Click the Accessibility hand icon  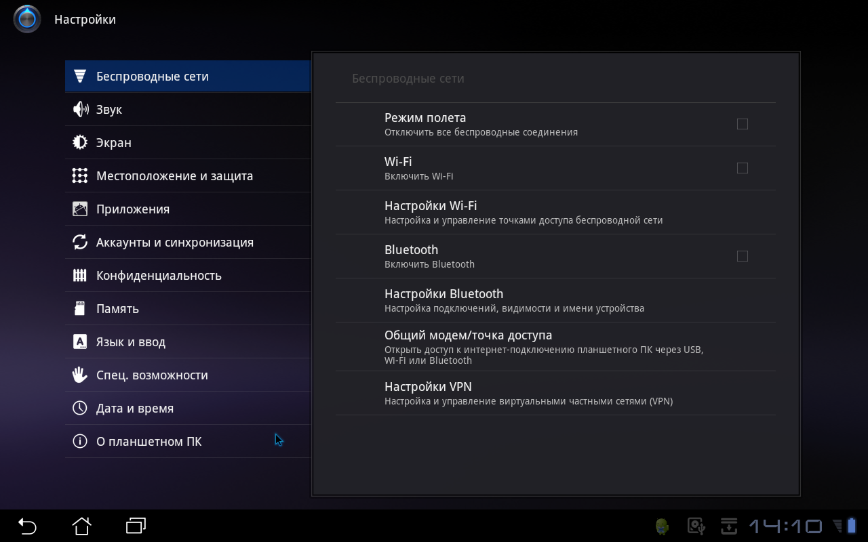(x=80, y=375)
